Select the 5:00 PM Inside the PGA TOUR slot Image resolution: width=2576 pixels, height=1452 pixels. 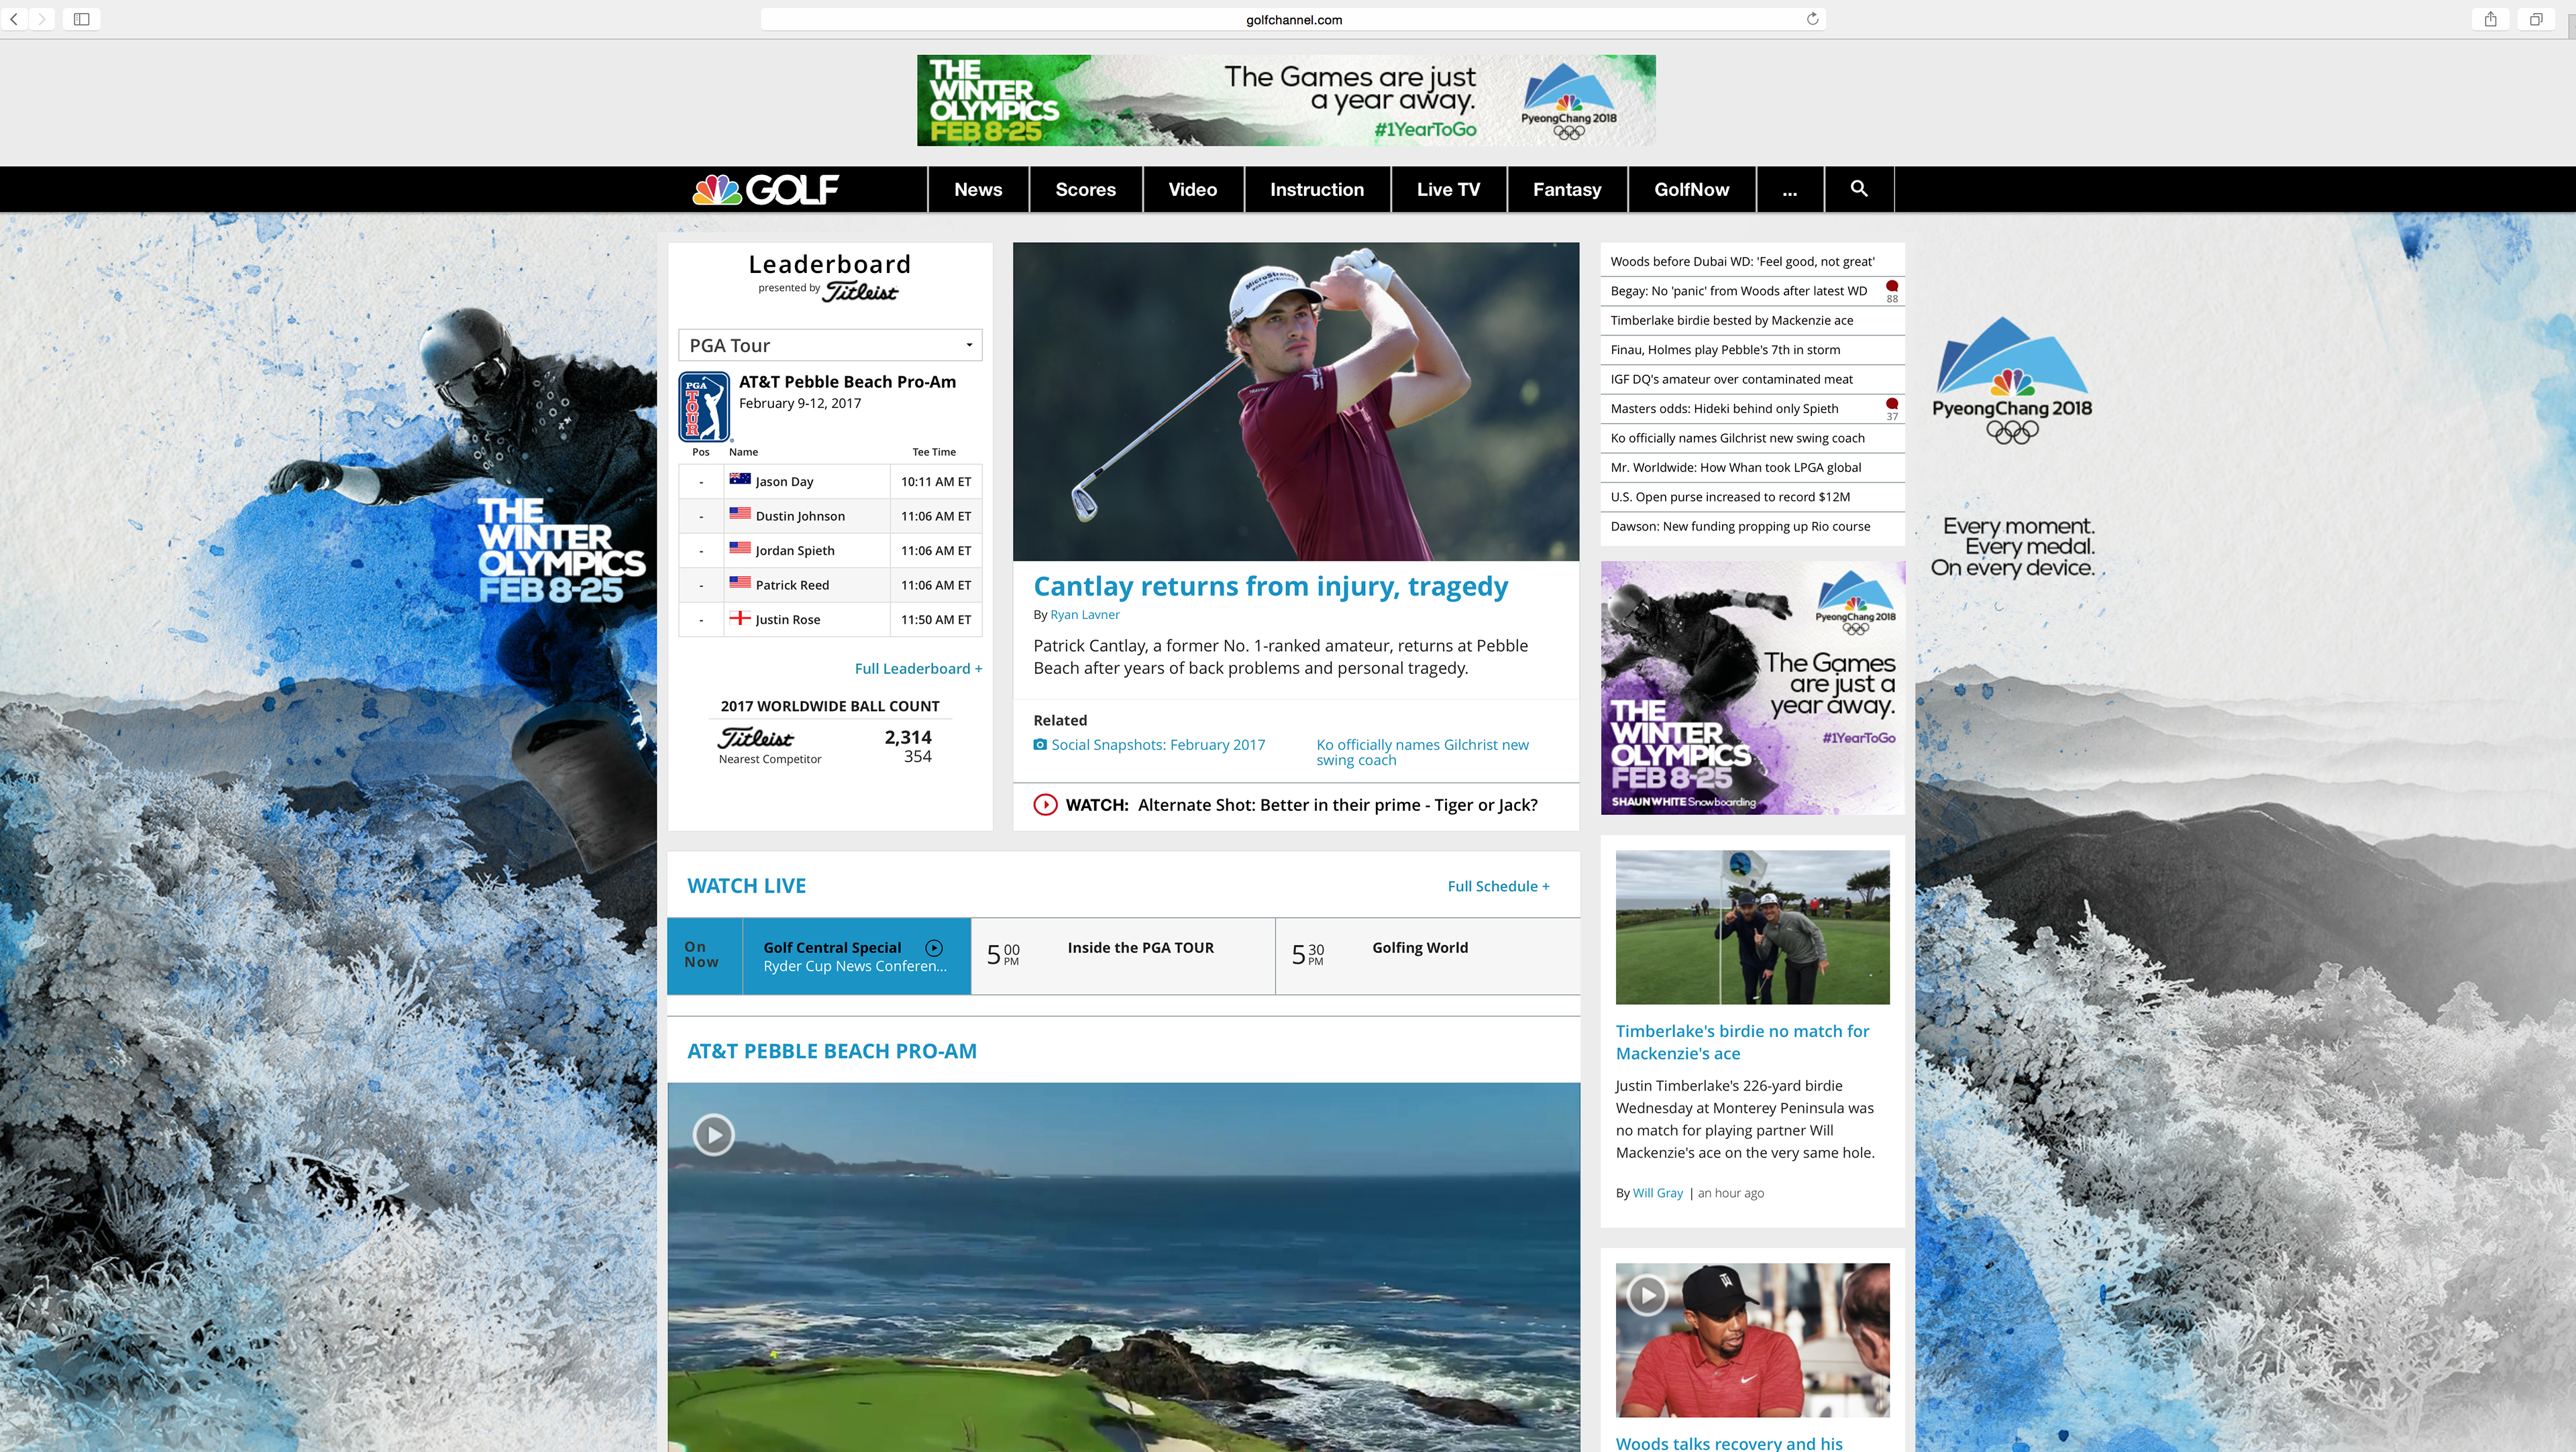[x=1123, y=956]
